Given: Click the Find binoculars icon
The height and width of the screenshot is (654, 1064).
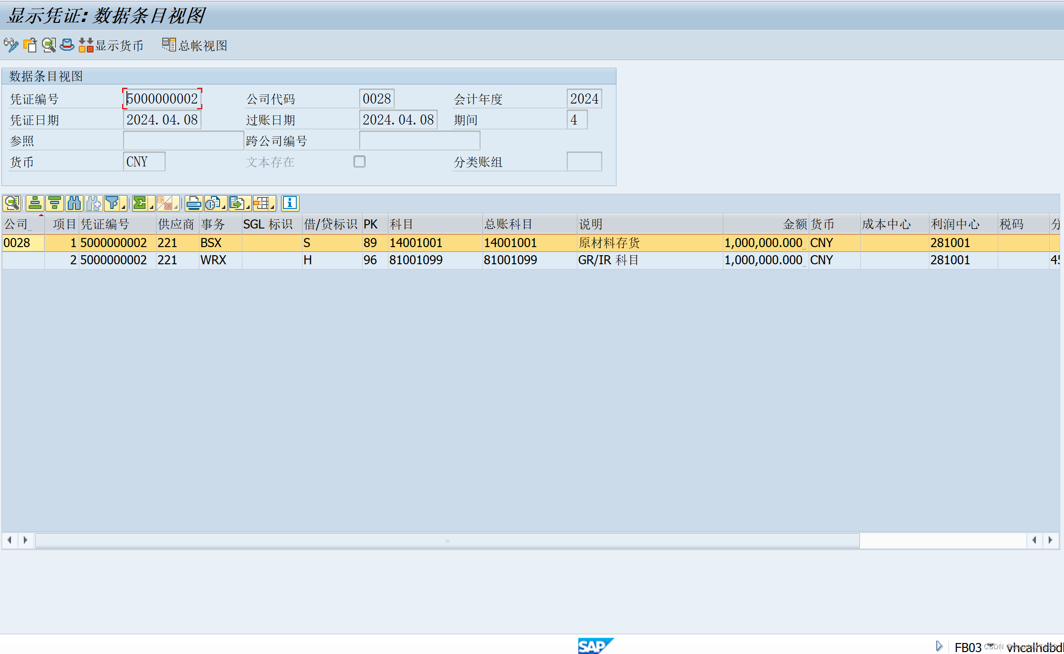Looking at the screenshot, I should point(74,203).
